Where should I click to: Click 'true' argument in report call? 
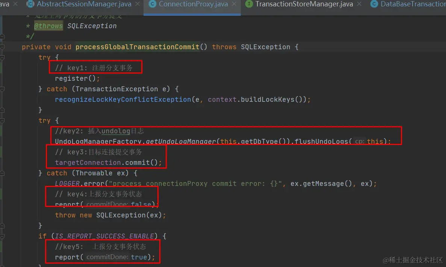pos(139,257)
